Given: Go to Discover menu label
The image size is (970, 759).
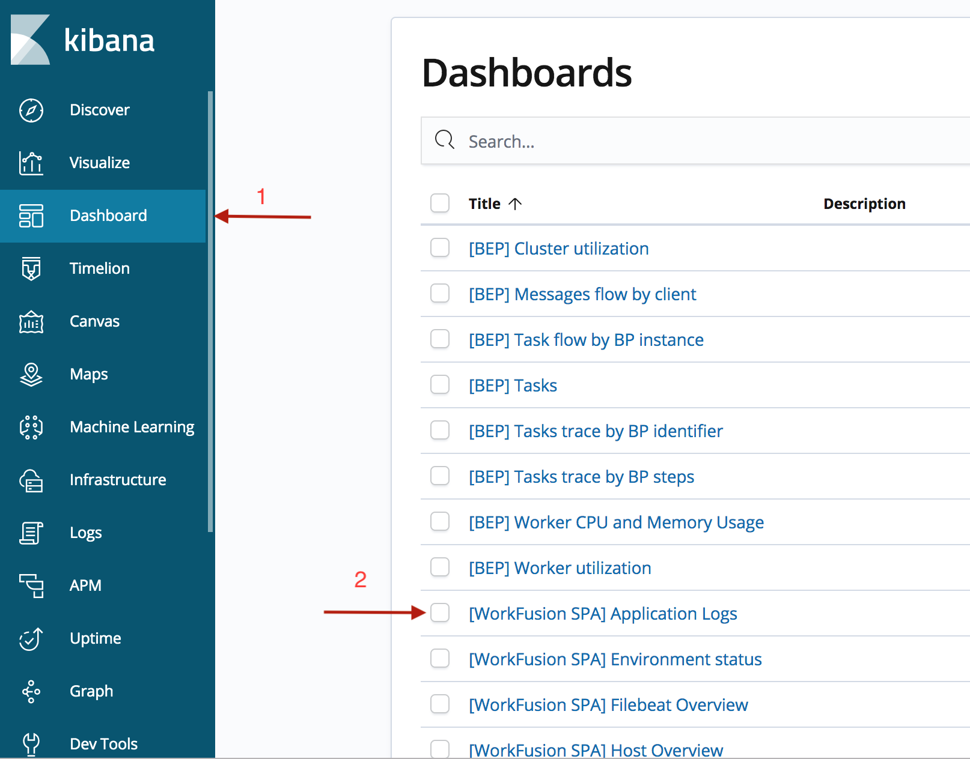Looking at the screenshot, I should coord(100,110).
